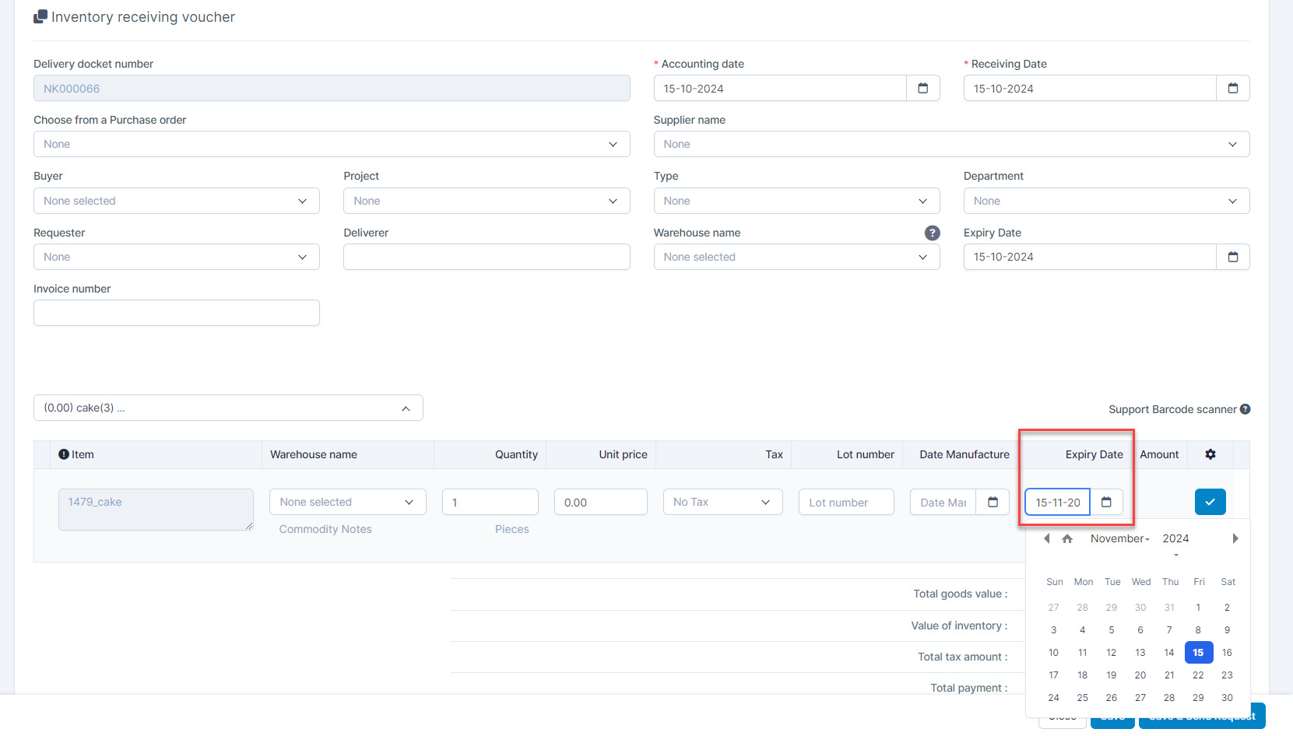Click calendar home icon for today

click(1067, 538)
